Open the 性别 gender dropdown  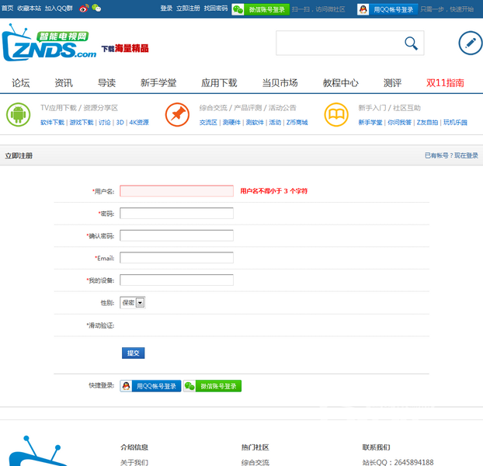pyautogui.click(x=132, y=303)
